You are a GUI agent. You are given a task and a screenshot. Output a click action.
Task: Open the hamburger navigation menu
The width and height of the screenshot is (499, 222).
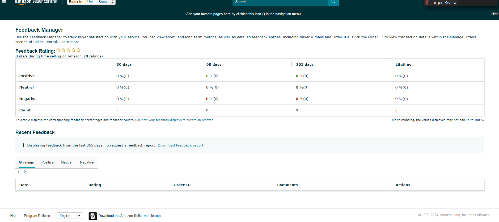tap(4, 2)
